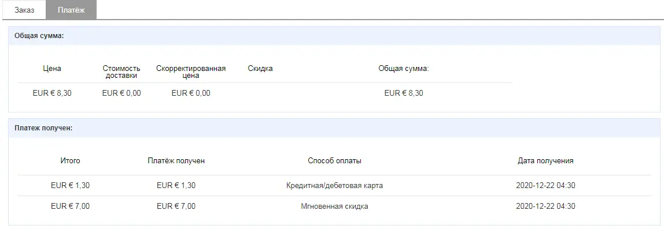Click the Скорректированная цена column header

(x=191, y=72)
